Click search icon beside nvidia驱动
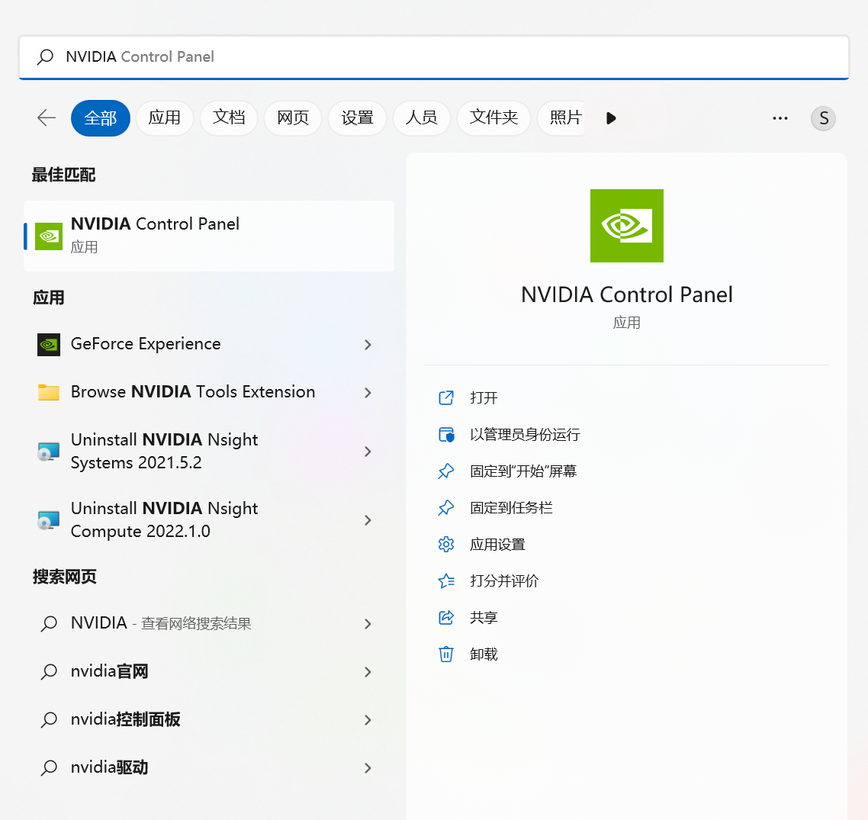868x820 pixels. pyautogui.click(x=49, y=768)
